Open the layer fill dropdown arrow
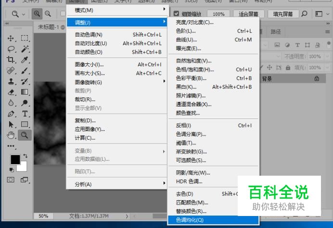This screenshot has height=228, width=333. point(328,68)
